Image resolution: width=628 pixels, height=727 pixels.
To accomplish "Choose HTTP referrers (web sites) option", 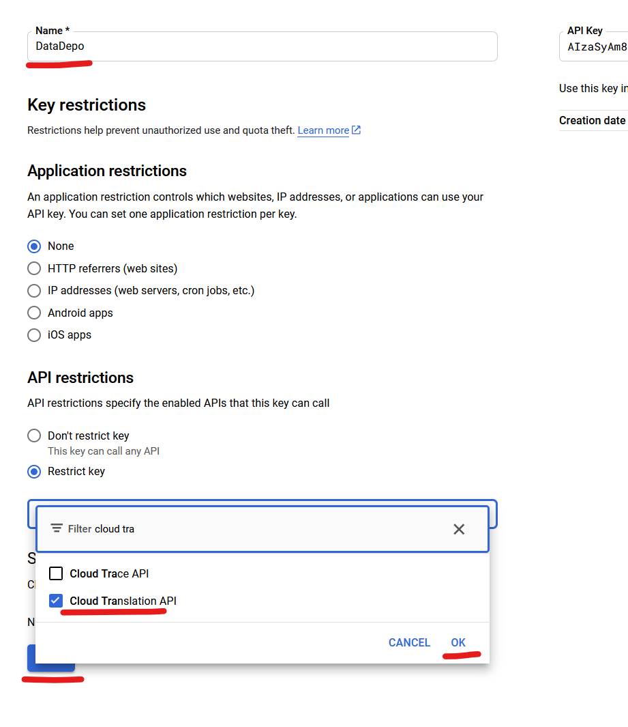I will pyautogui.click(x=34, y=268).
